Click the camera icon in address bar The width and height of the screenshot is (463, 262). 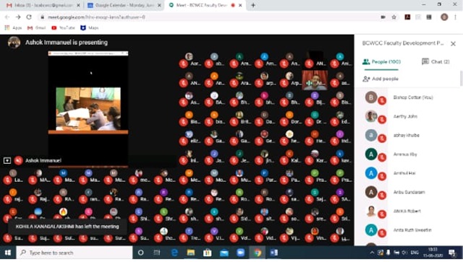(x=383, y=17)
